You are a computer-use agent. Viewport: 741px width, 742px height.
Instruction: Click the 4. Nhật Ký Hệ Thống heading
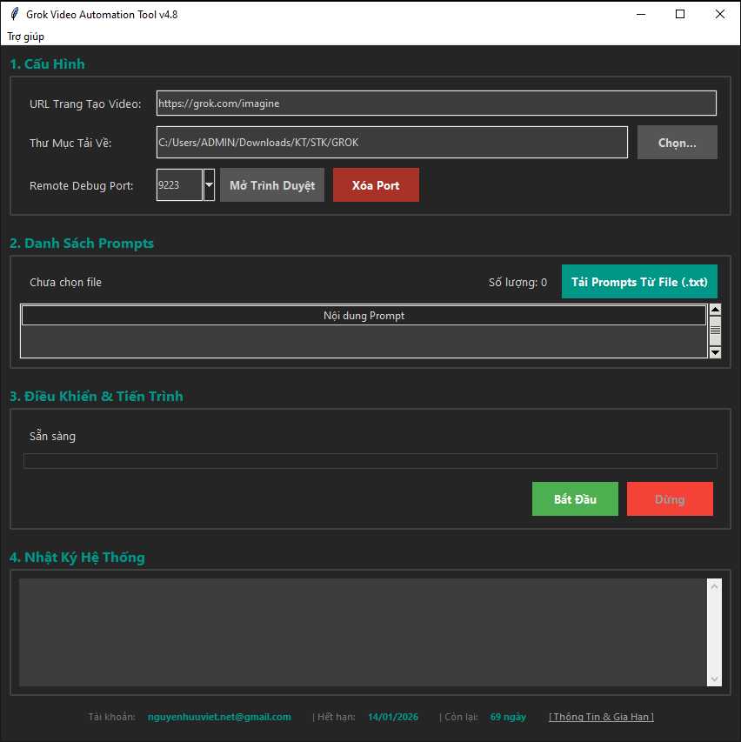(77, 558)
